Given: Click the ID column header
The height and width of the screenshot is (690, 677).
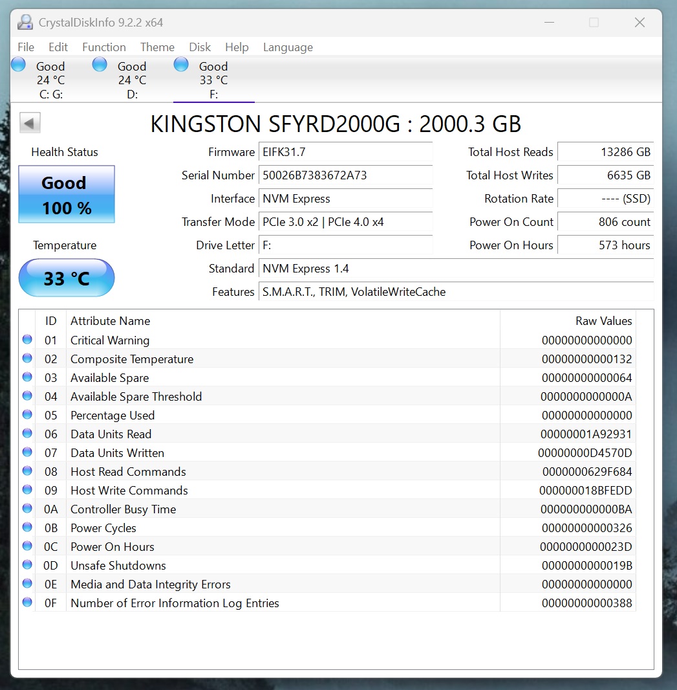Looking at the screenshot, I should coord(50,321).
